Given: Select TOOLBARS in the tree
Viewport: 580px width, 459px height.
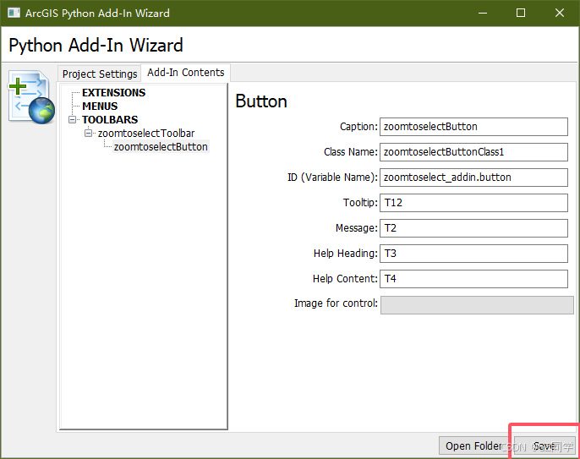Looking at the screenshot, I should (110, 120).
